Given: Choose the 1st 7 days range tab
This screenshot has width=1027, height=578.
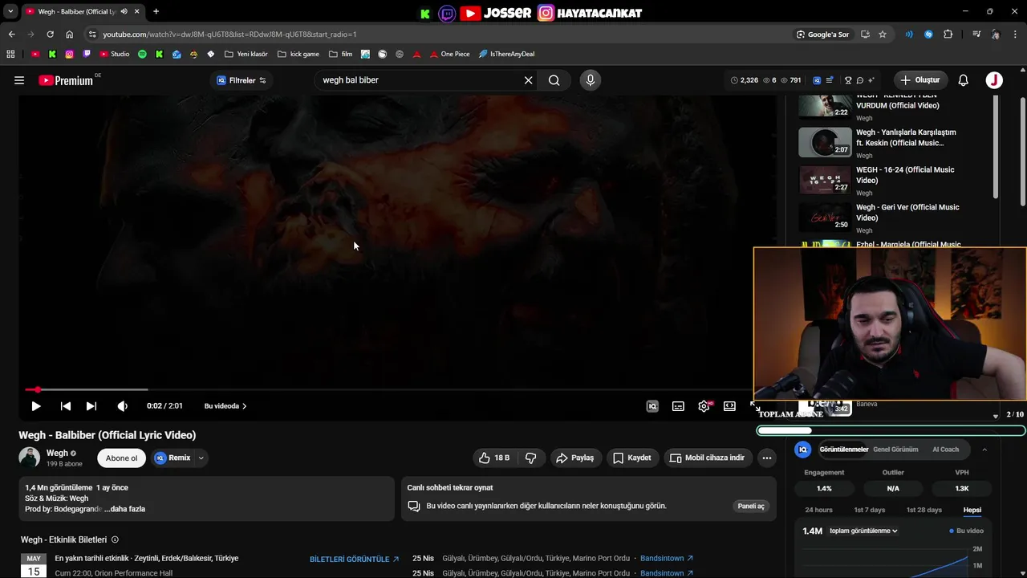Looking at the screenshot, I should pos(870,510).
